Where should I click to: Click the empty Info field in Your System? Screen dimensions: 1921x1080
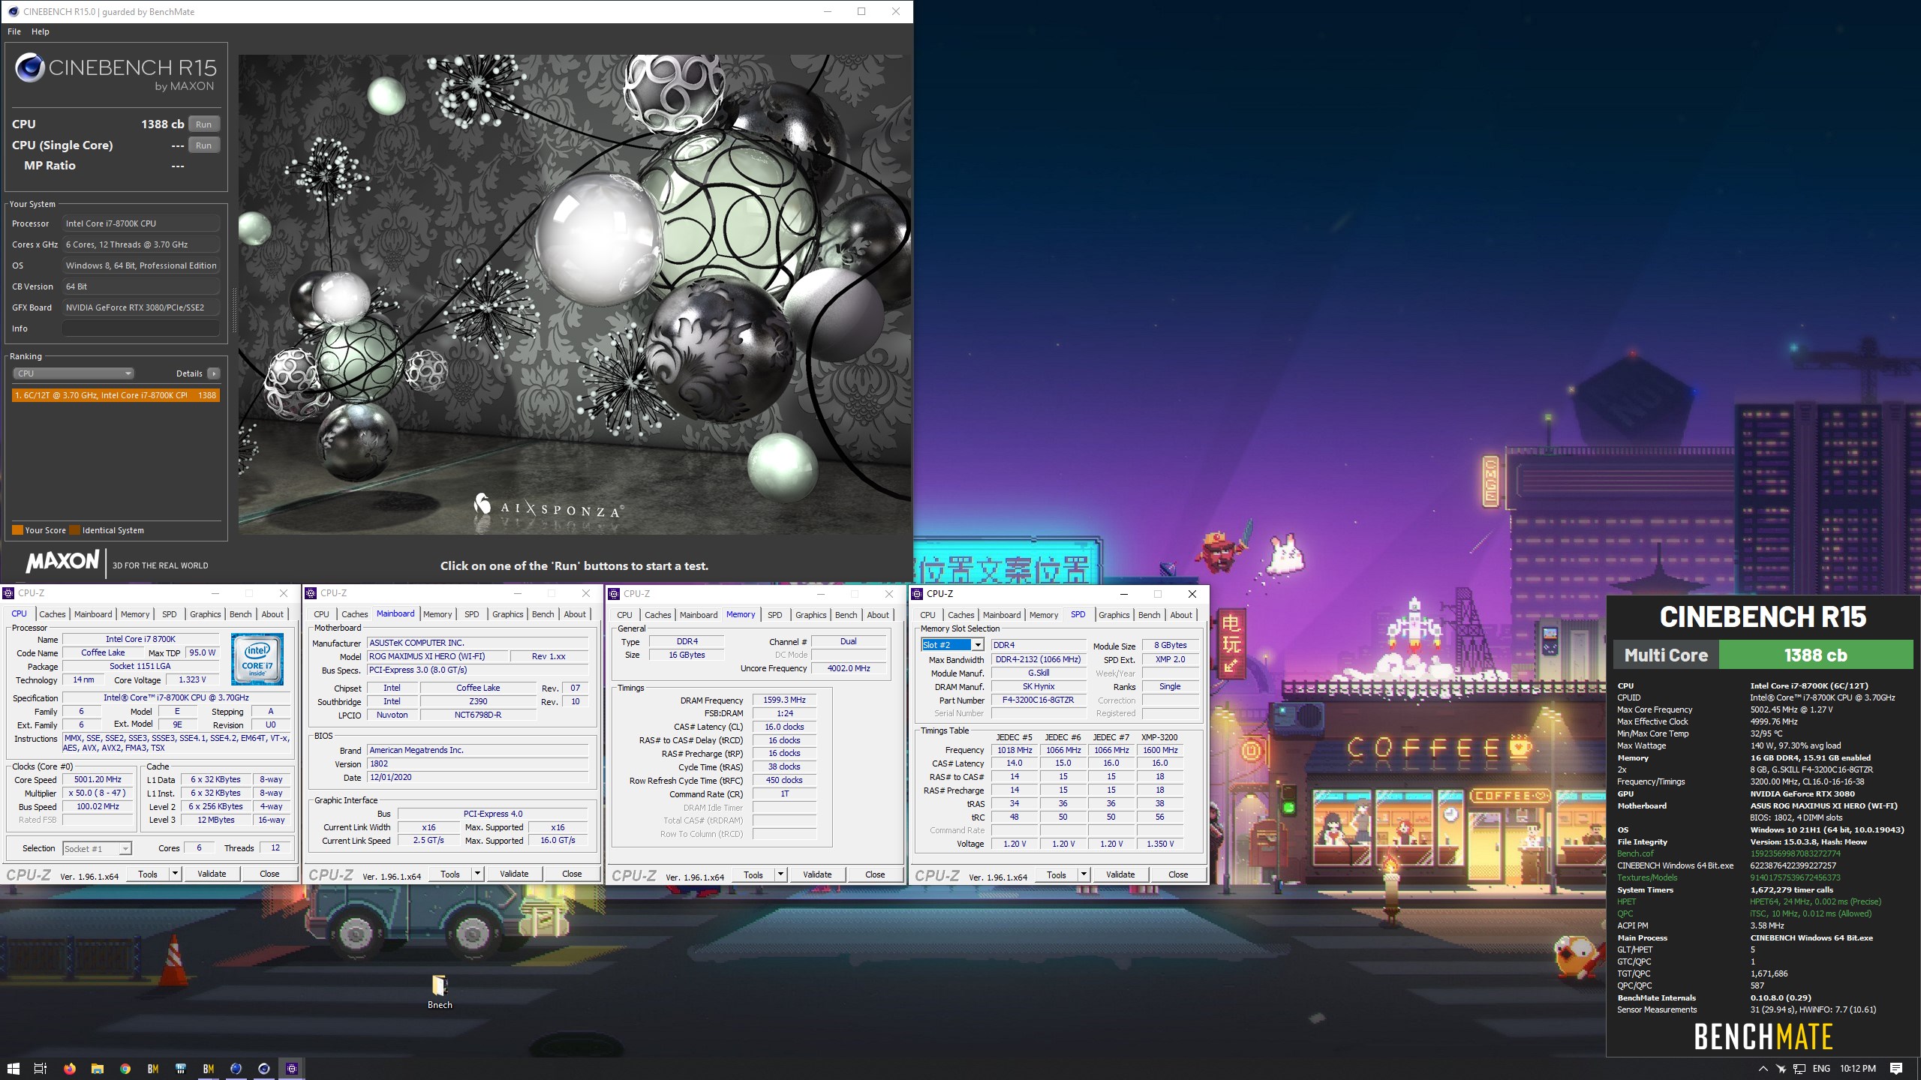click(141, 328)
